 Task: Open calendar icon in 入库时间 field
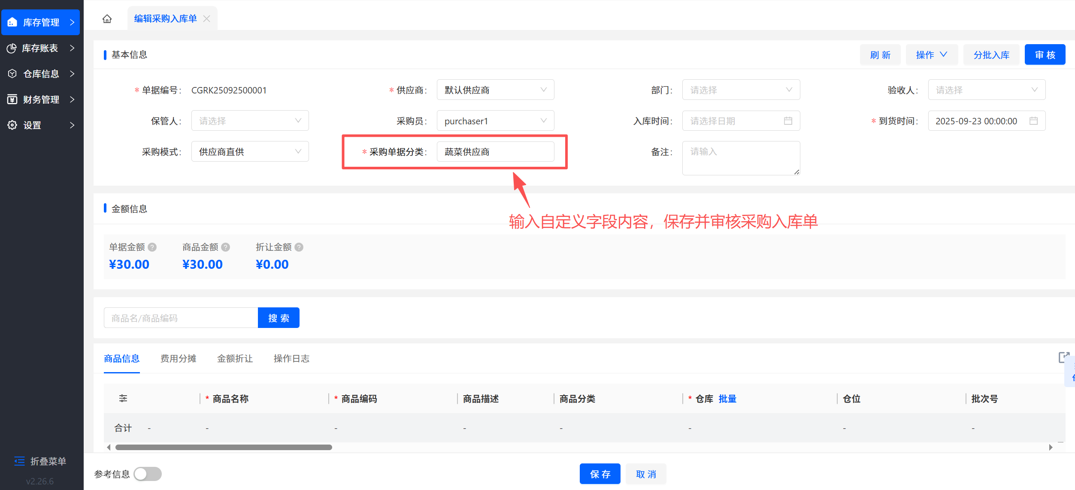point(788,121)
